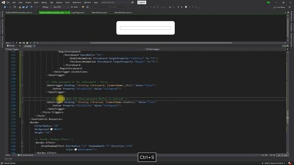Screen dimensions: 294x165
Task: Switch to MainWindow.xaml tab
Action: (99, 12)
